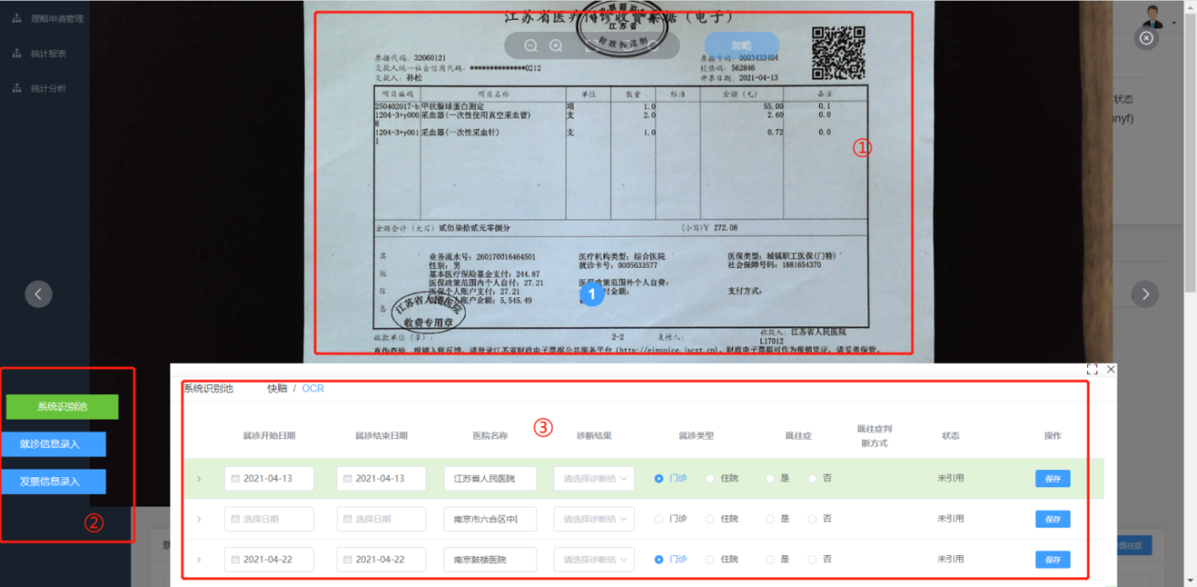Click 未引用 status in 南京鼓楼医院 row
The height and width of the screenshot is (587, 1197).
(x=951, y=559)
